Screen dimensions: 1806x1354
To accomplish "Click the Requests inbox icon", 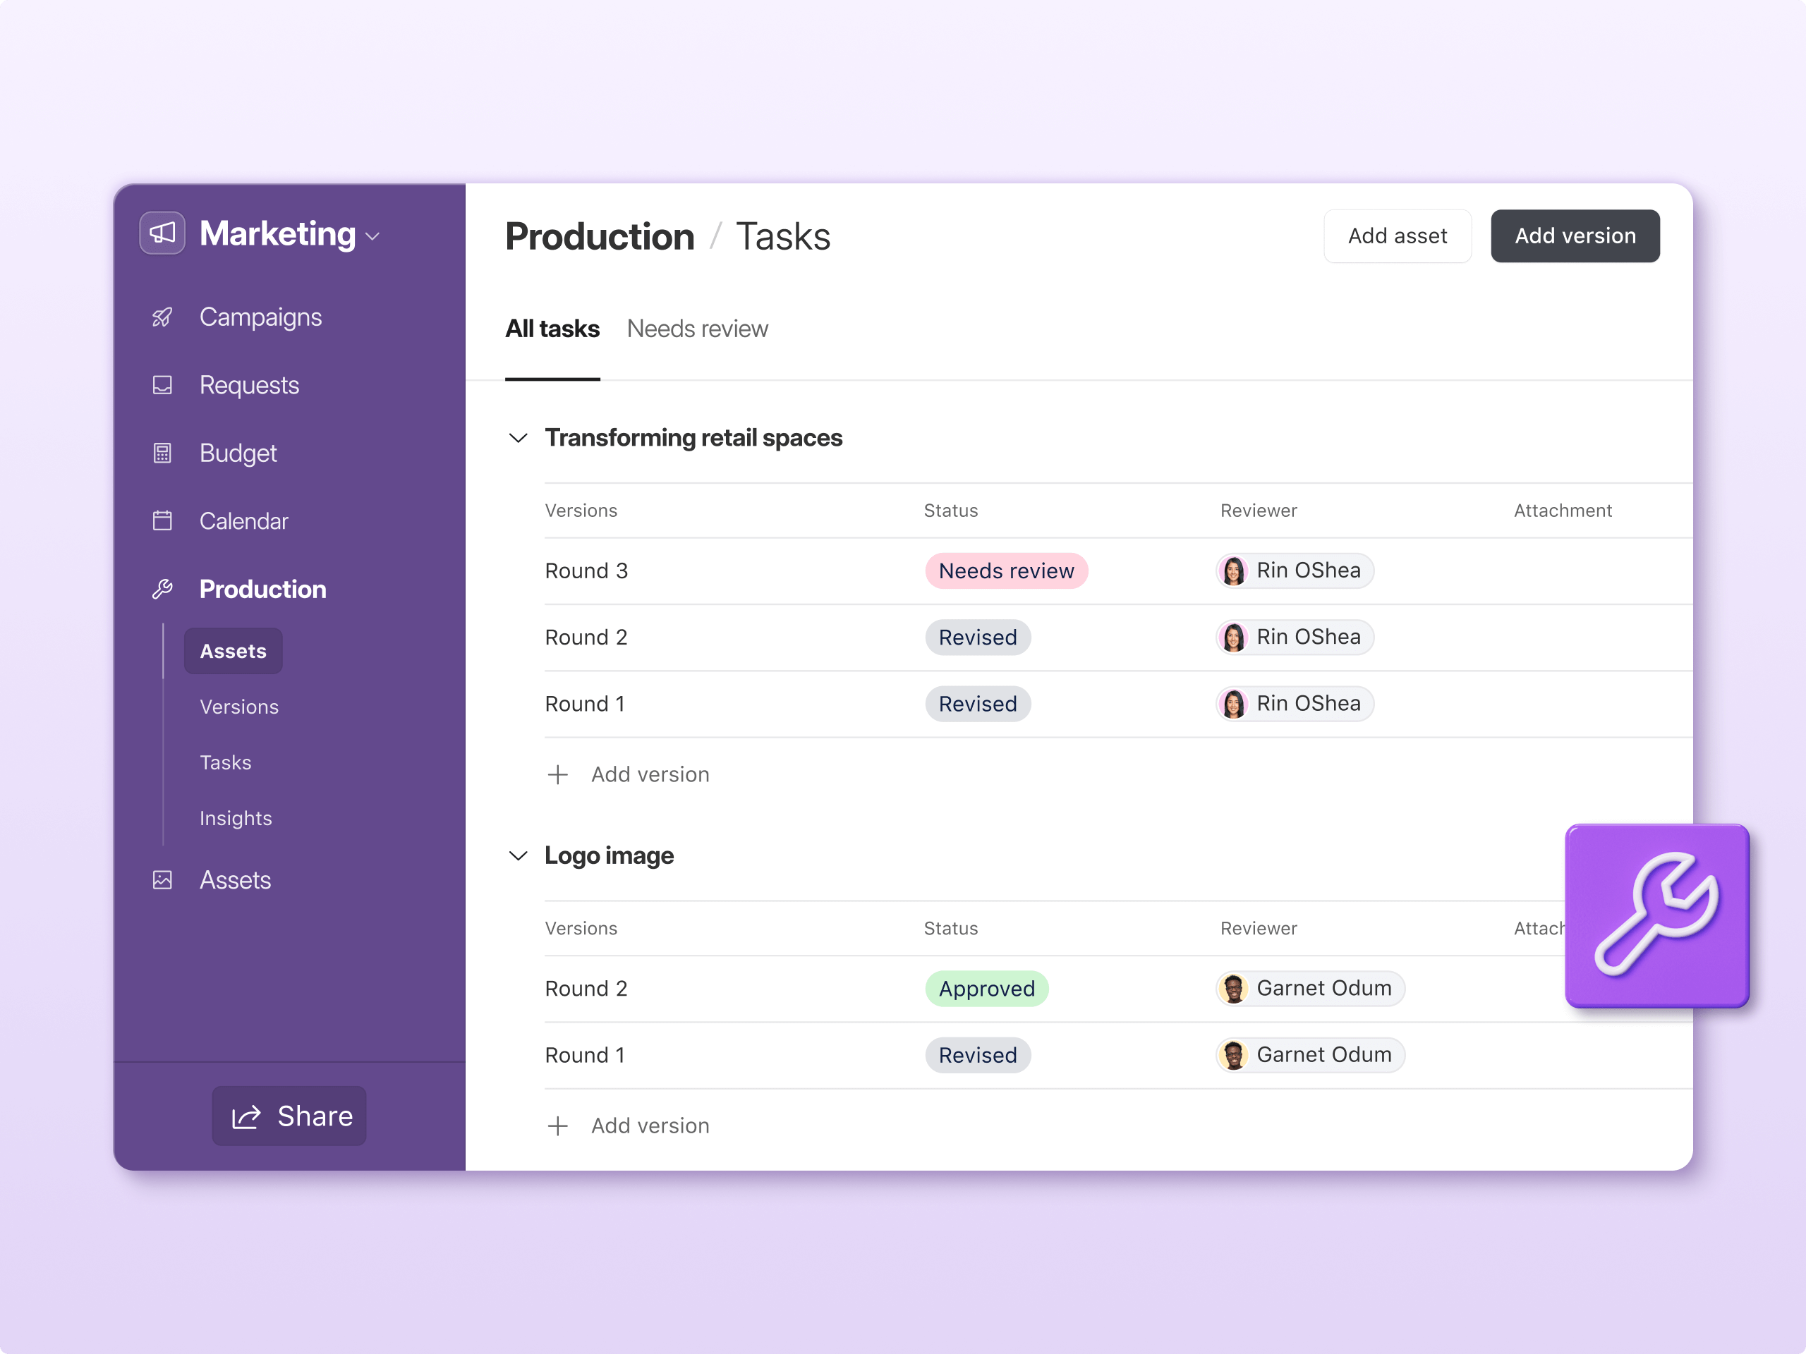I will (162, 385).
